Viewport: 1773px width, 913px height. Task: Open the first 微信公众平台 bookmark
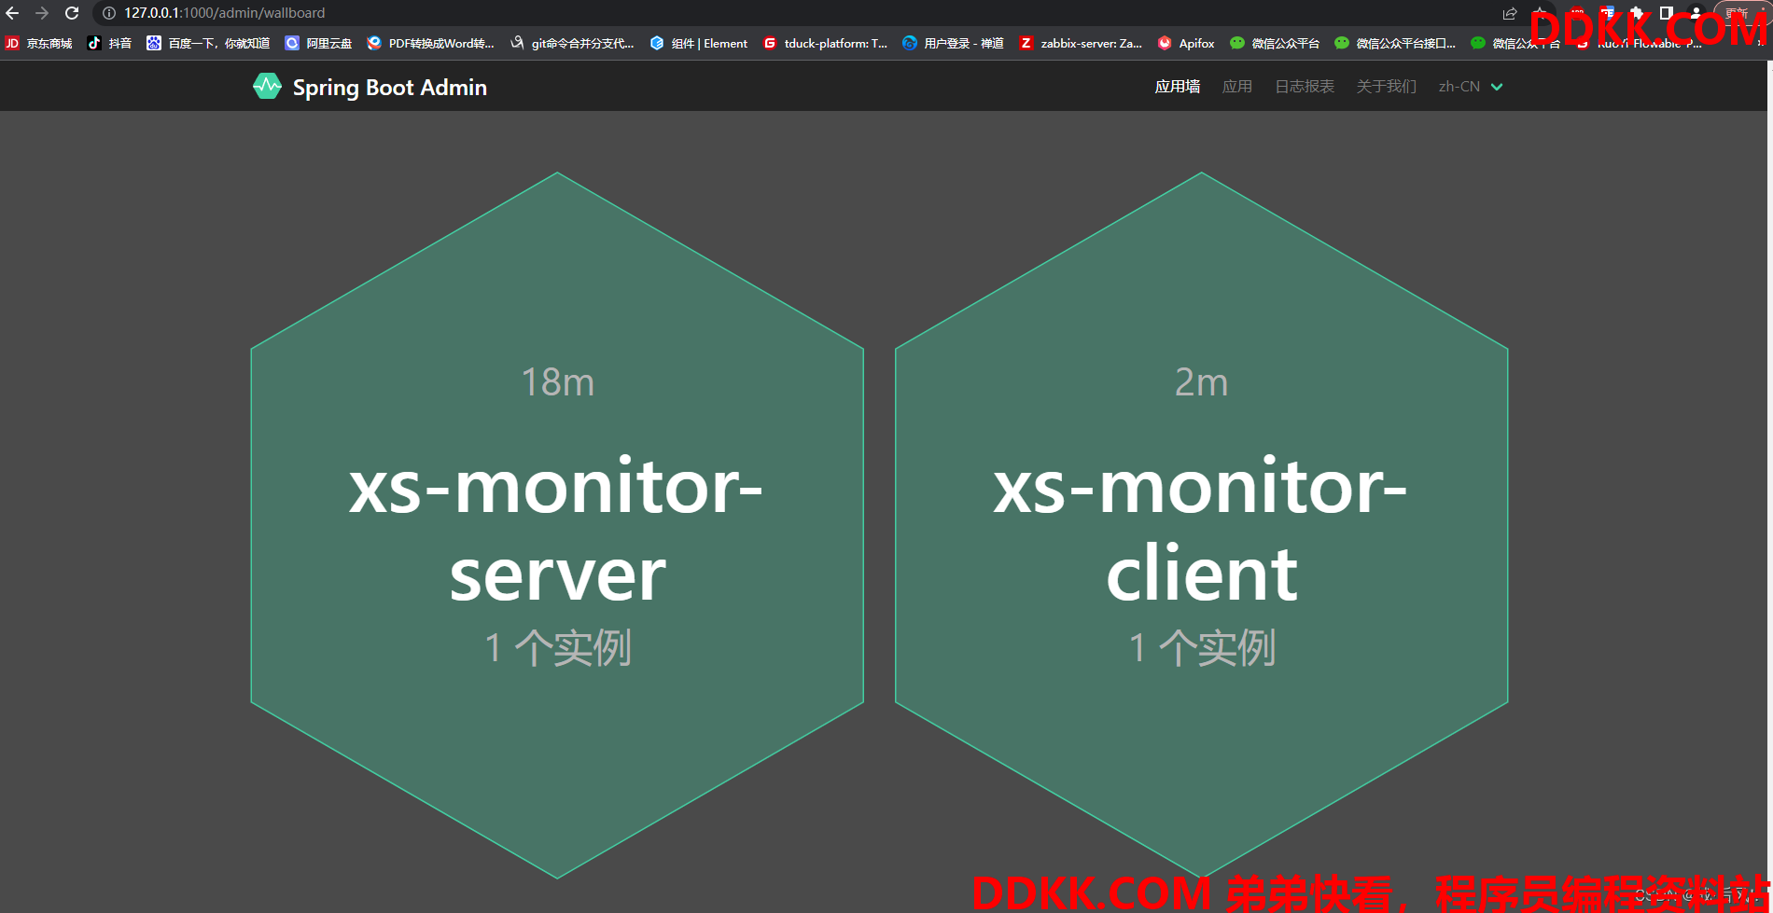1275,43
